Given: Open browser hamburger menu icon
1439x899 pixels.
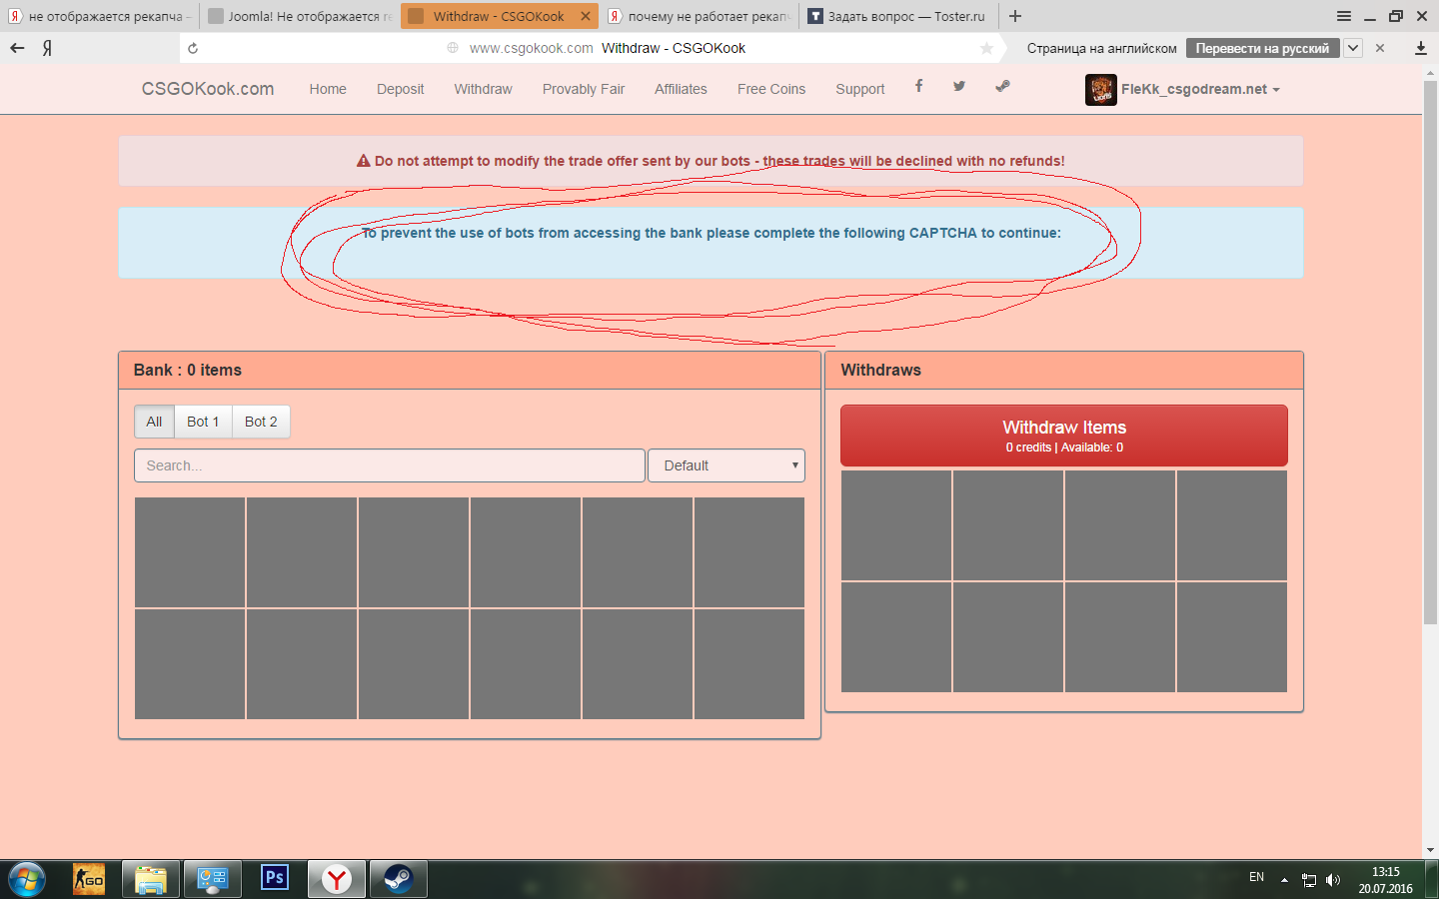Looking at the screenshot, I should (x=1344, y=16).
